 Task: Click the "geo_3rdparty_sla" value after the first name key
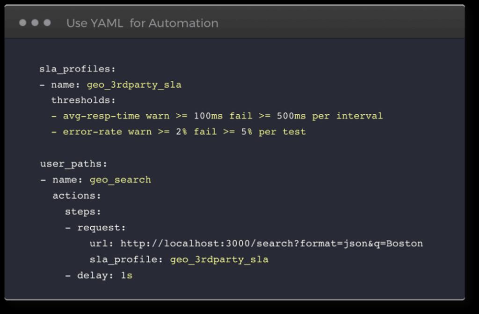(x=134, y=85)
